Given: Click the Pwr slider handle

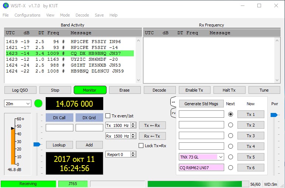Looking at the screenshot, I should click(x=274, y=115).
